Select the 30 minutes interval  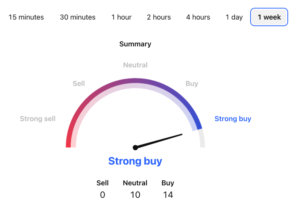point(77,17)
